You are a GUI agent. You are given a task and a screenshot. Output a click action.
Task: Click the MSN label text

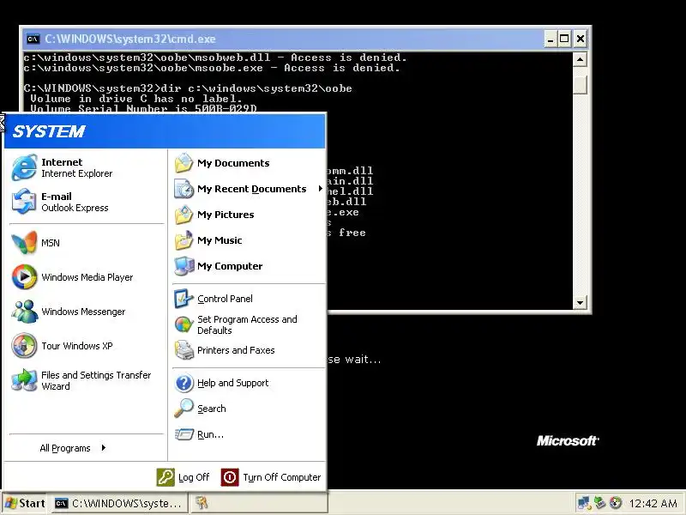pos(51,243)
